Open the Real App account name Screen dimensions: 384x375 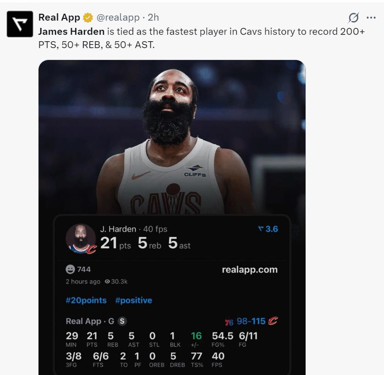pos(59,17)
